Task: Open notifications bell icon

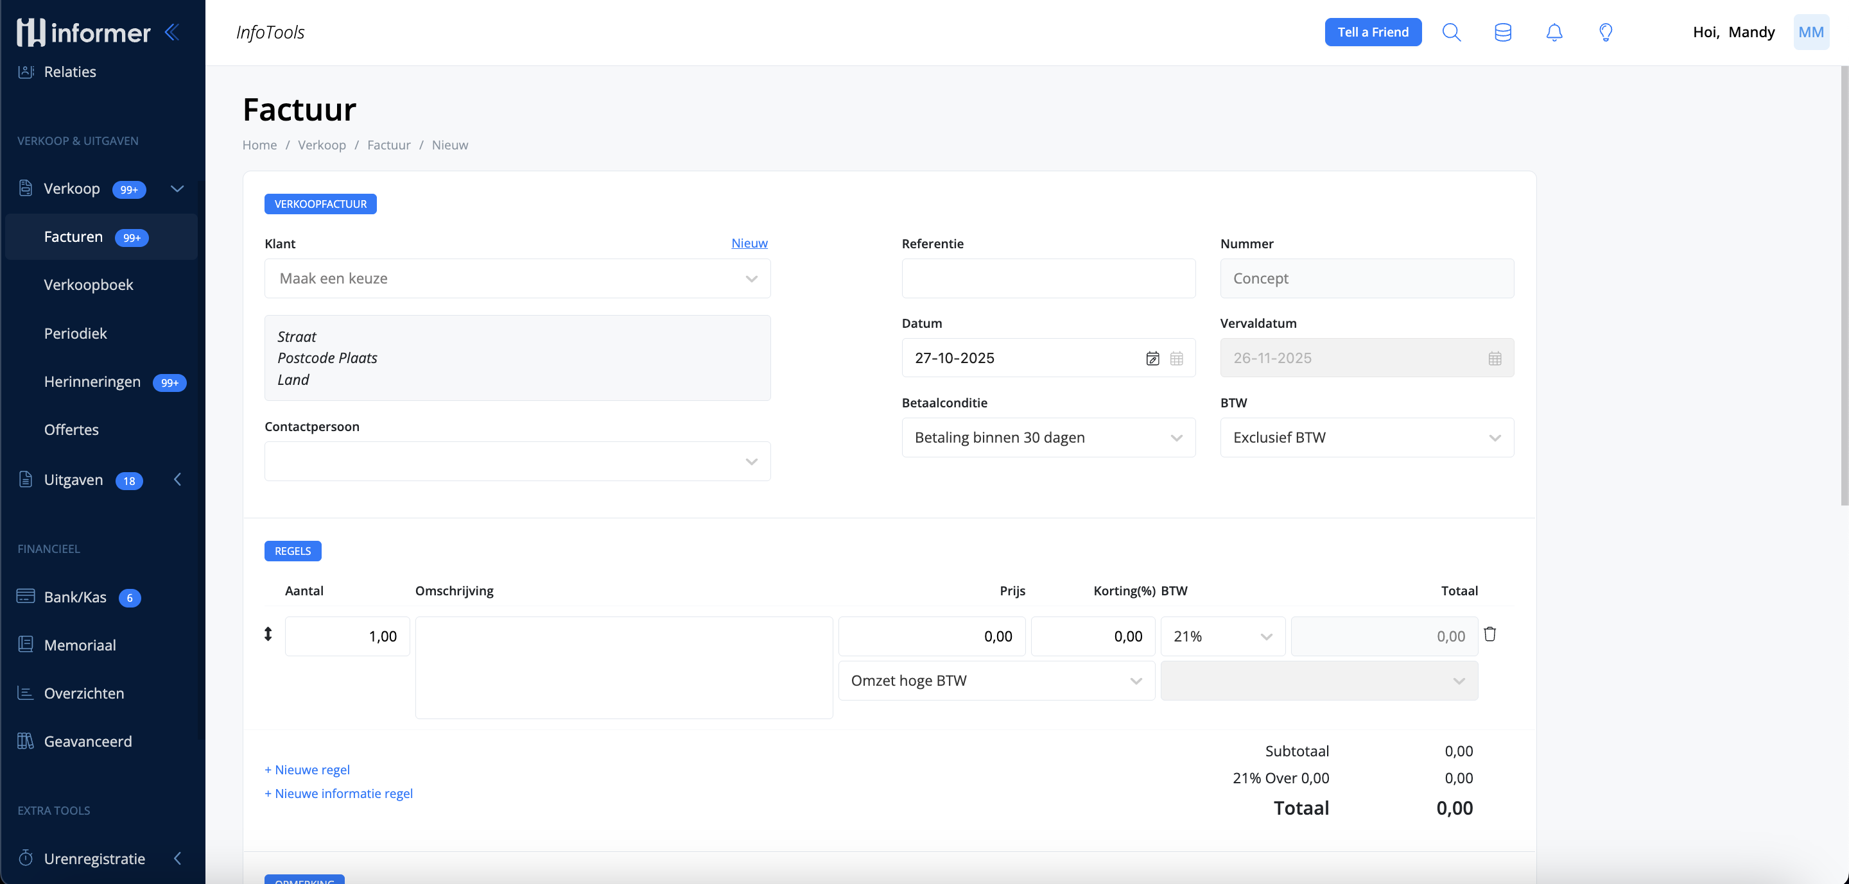Action: [x=1554, y=32]
